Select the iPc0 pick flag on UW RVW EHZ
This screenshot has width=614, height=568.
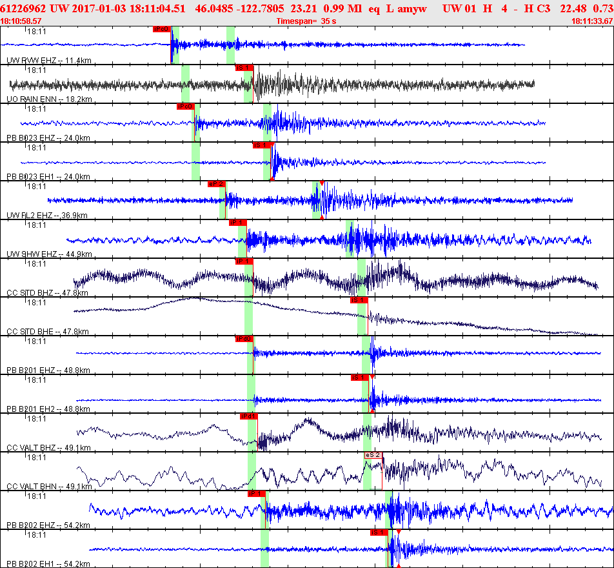(x=162, y=29)
